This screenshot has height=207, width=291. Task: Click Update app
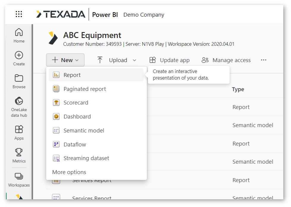click(169, 60)
